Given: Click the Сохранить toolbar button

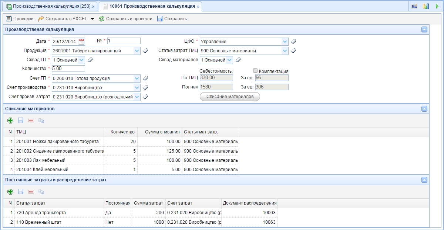Looking at the screenshot, I should click(x=172, y=18).
